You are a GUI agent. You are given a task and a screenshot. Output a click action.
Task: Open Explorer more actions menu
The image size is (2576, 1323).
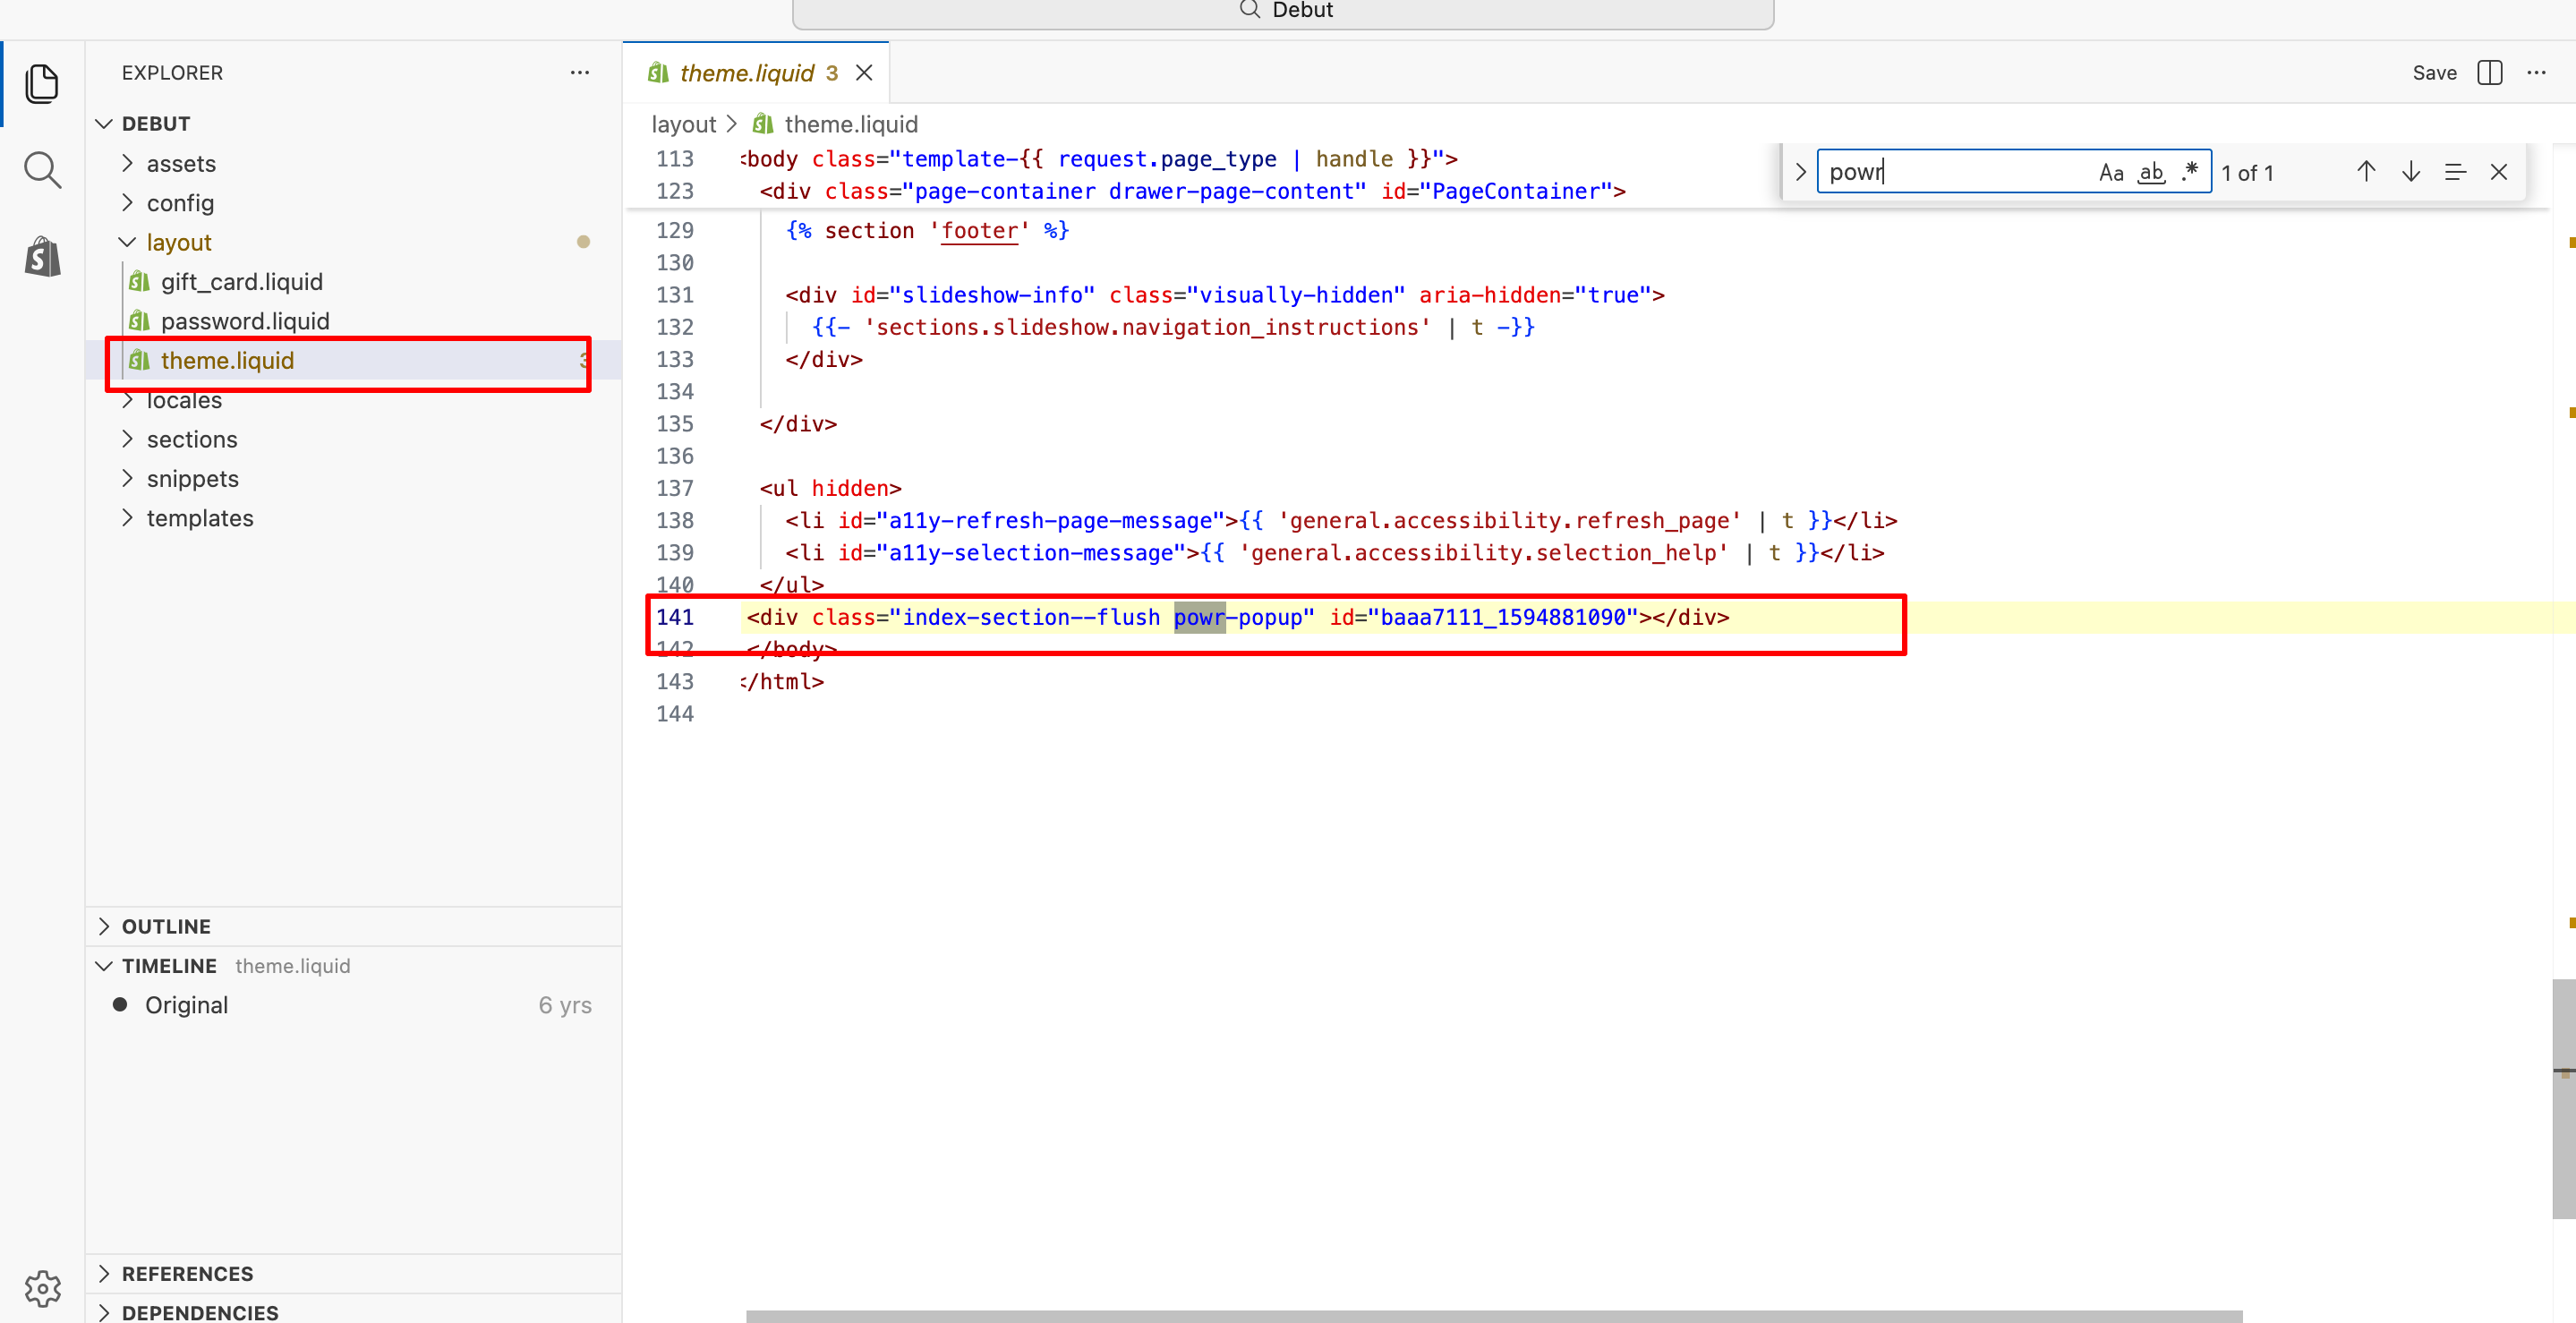click(579, 73)
